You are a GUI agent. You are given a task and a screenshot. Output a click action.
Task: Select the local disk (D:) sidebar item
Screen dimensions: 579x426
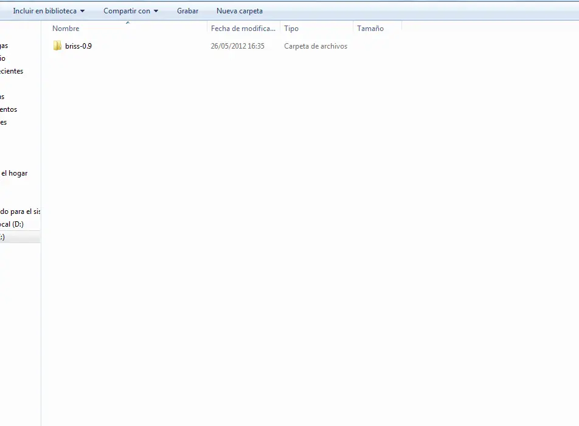tap(12, 224)
